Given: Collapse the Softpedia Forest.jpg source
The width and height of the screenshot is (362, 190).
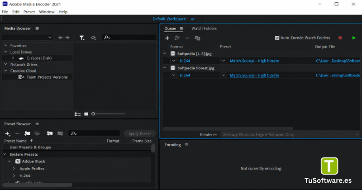Looking at the screenshot, I should coord(165,68).
